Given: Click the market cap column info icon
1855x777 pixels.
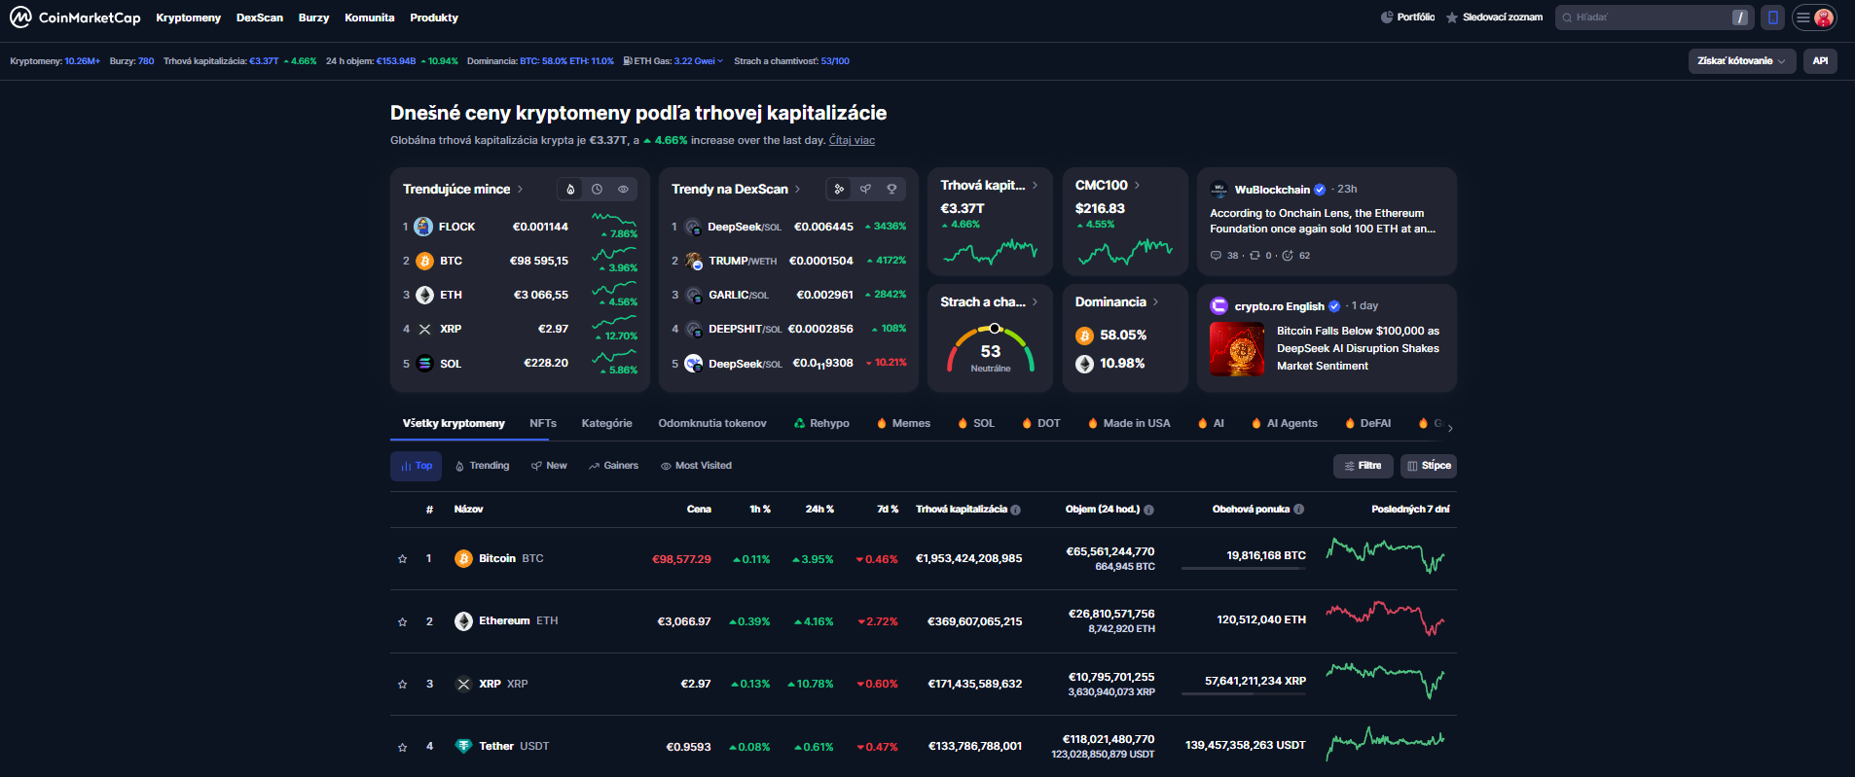Looking at the screenshot, I should (1015, 510).
